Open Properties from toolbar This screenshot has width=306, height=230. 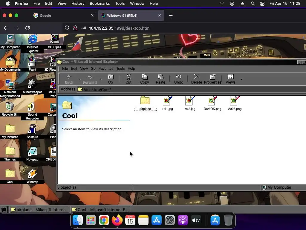(x=213, y=79)
